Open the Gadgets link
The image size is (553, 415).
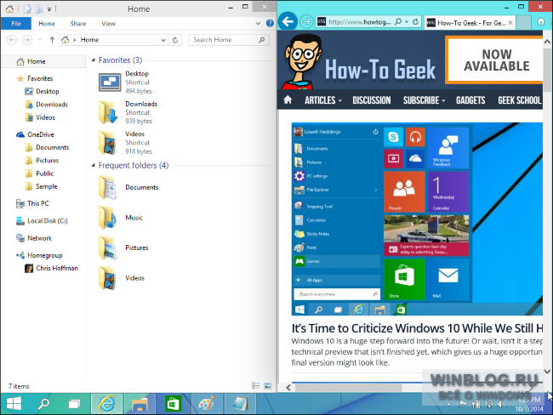point(470,100)
